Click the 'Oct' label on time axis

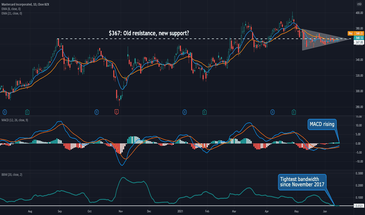pyautogui.click(x=89, y=211)
